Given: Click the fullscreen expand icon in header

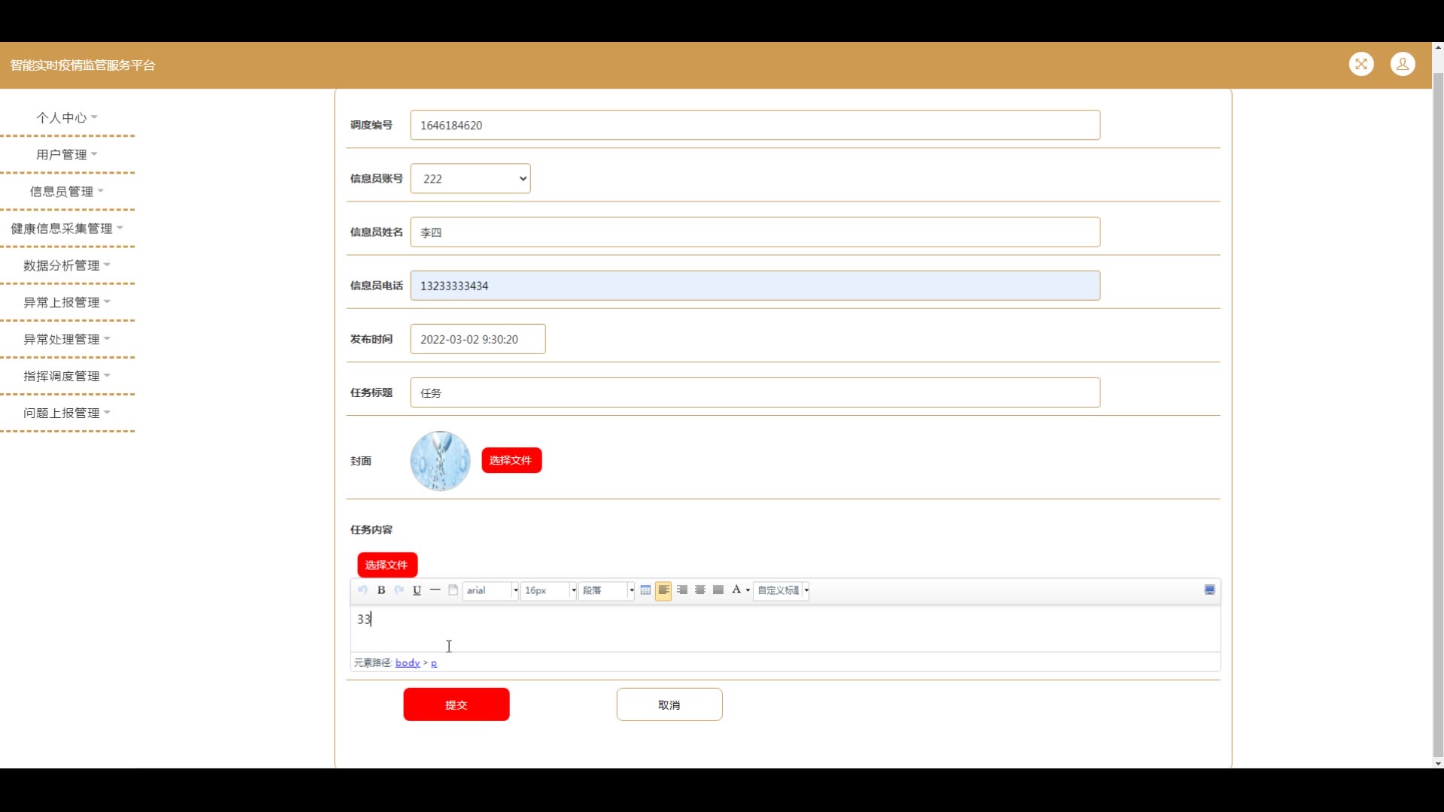Looking at the screenshot, I should 1361,65.
